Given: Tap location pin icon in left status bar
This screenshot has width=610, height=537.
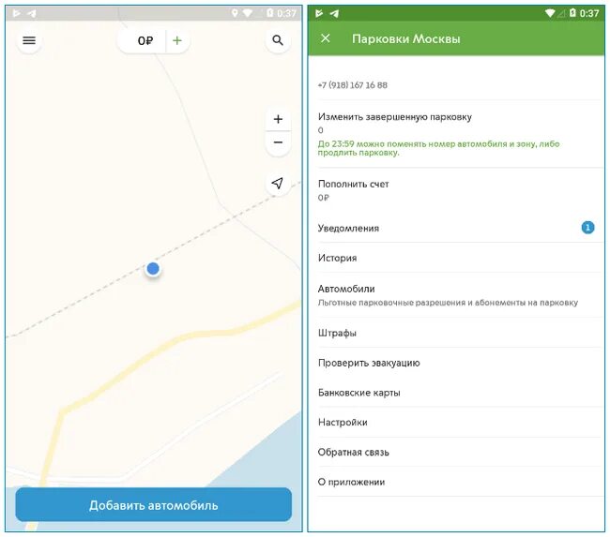Looking at the screenshot, I should 235,13.
